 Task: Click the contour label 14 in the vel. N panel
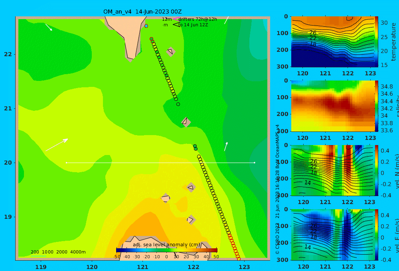point(308,183)
